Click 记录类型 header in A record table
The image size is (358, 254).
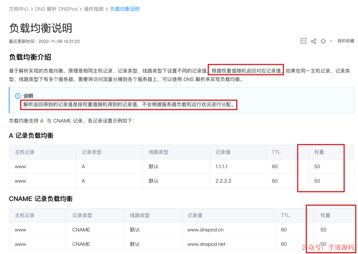click(x=91, y=152)
